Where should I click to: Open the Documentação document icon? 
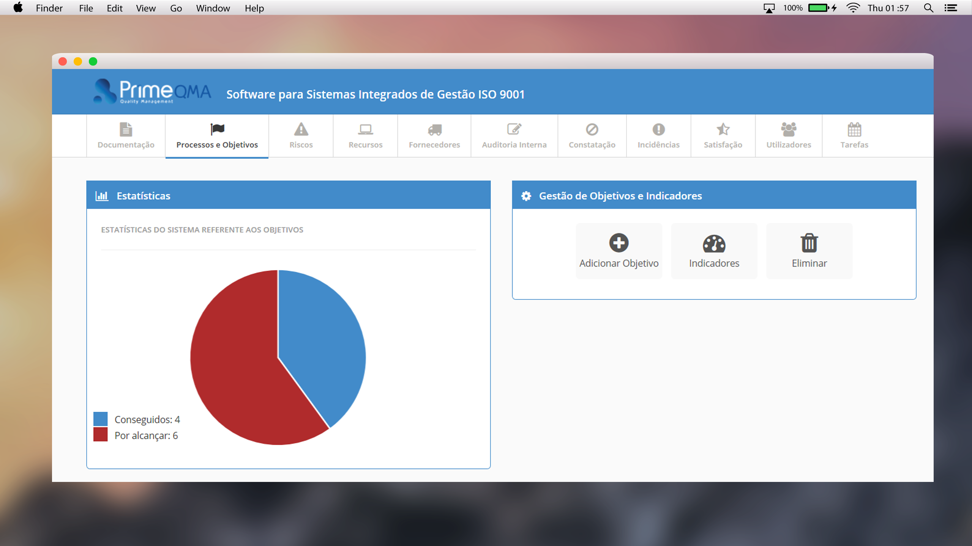[x=126, y=130]
